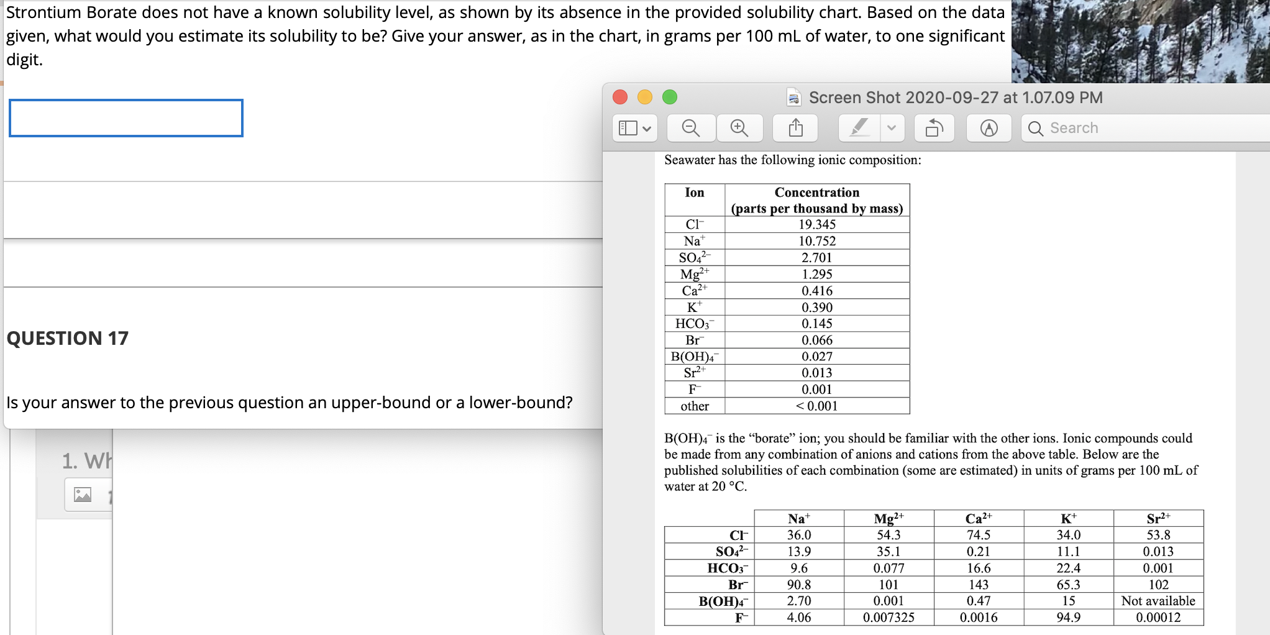Viewport: 1270px width, 635px height.
Task: Click the Not available cell for Sr2+
Action: click(x=1158, y=601)
